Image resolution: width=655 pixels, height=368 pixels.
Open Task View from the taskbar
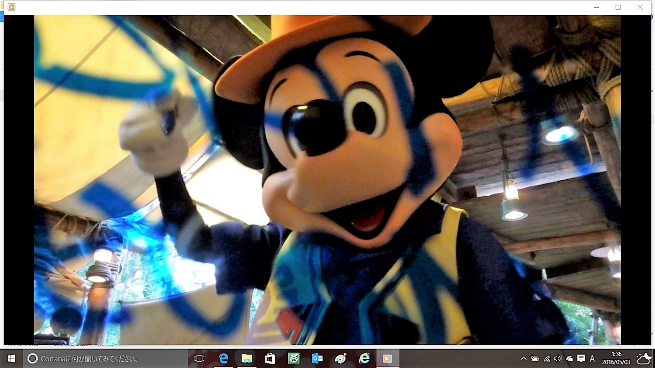click(200, 359)
